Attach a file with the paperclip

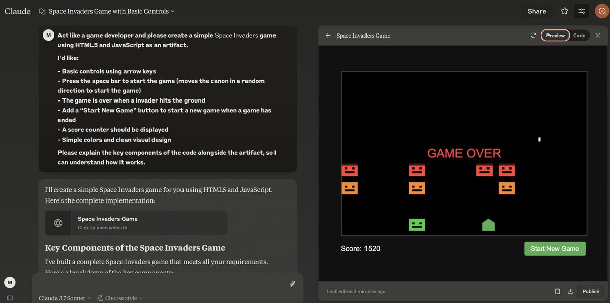click(x=292, y=284)
